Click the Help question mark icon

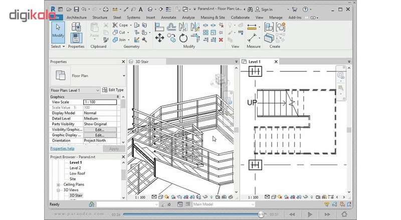(x=305, y=10)
